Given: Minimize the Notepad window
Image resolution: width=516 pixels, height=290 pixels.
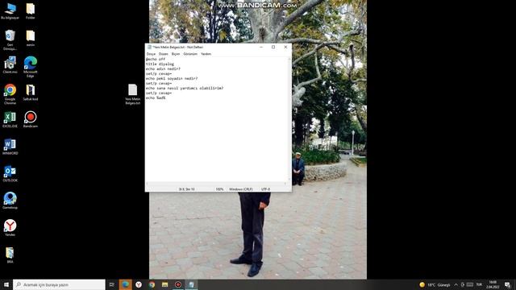Looking at the screenshot, I should tap(261, 47).
